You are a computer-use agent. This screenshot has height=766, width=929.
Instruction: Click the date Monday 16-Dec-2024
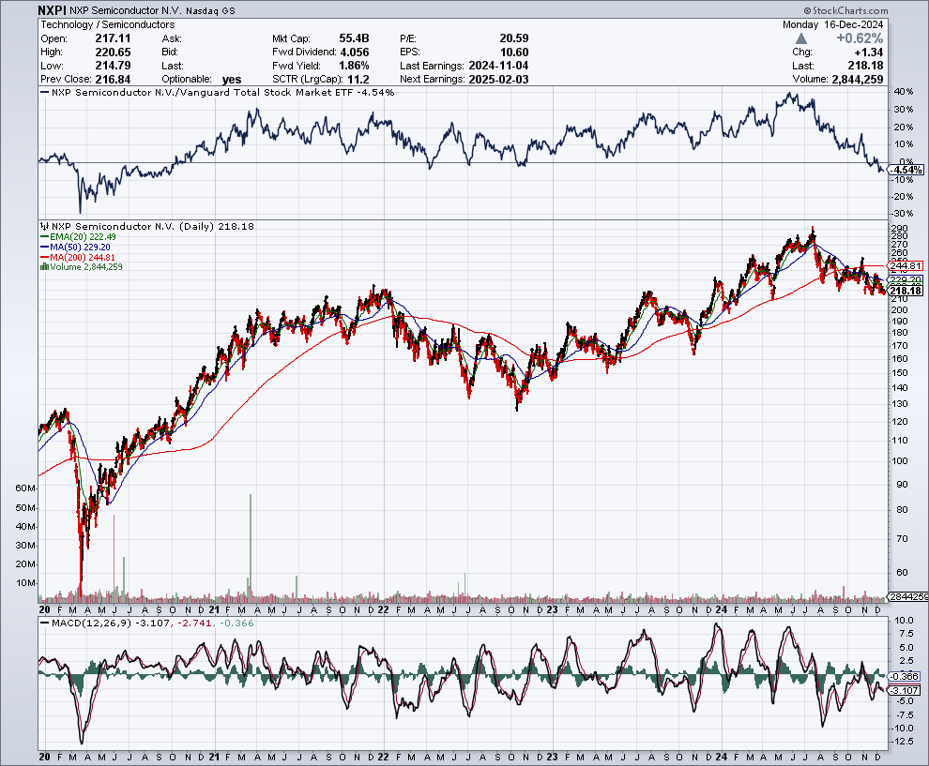click(832, 24)
